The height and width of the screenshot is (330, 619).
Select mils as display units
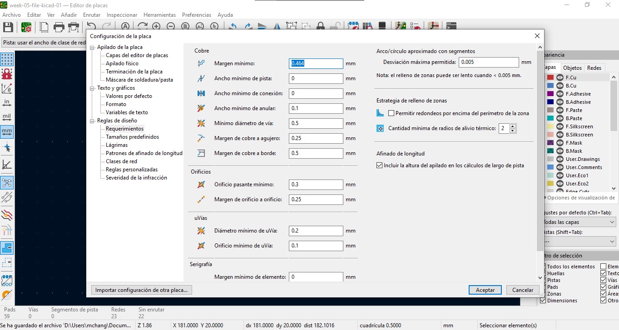7,117
